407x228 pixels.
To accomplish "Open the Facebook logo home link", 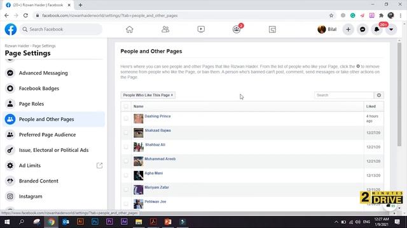I will click(x=11, y=29).
